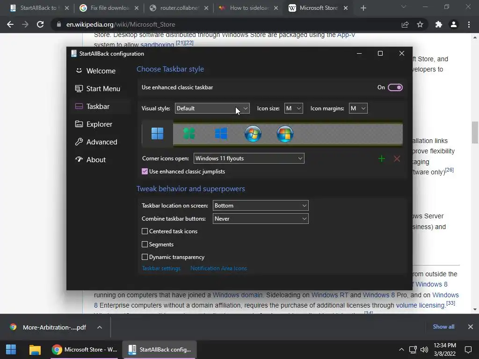Image resolution: width=479 pixels, height=359 pixels.
Task: Go back to the previous page
Action: (10, 24)
